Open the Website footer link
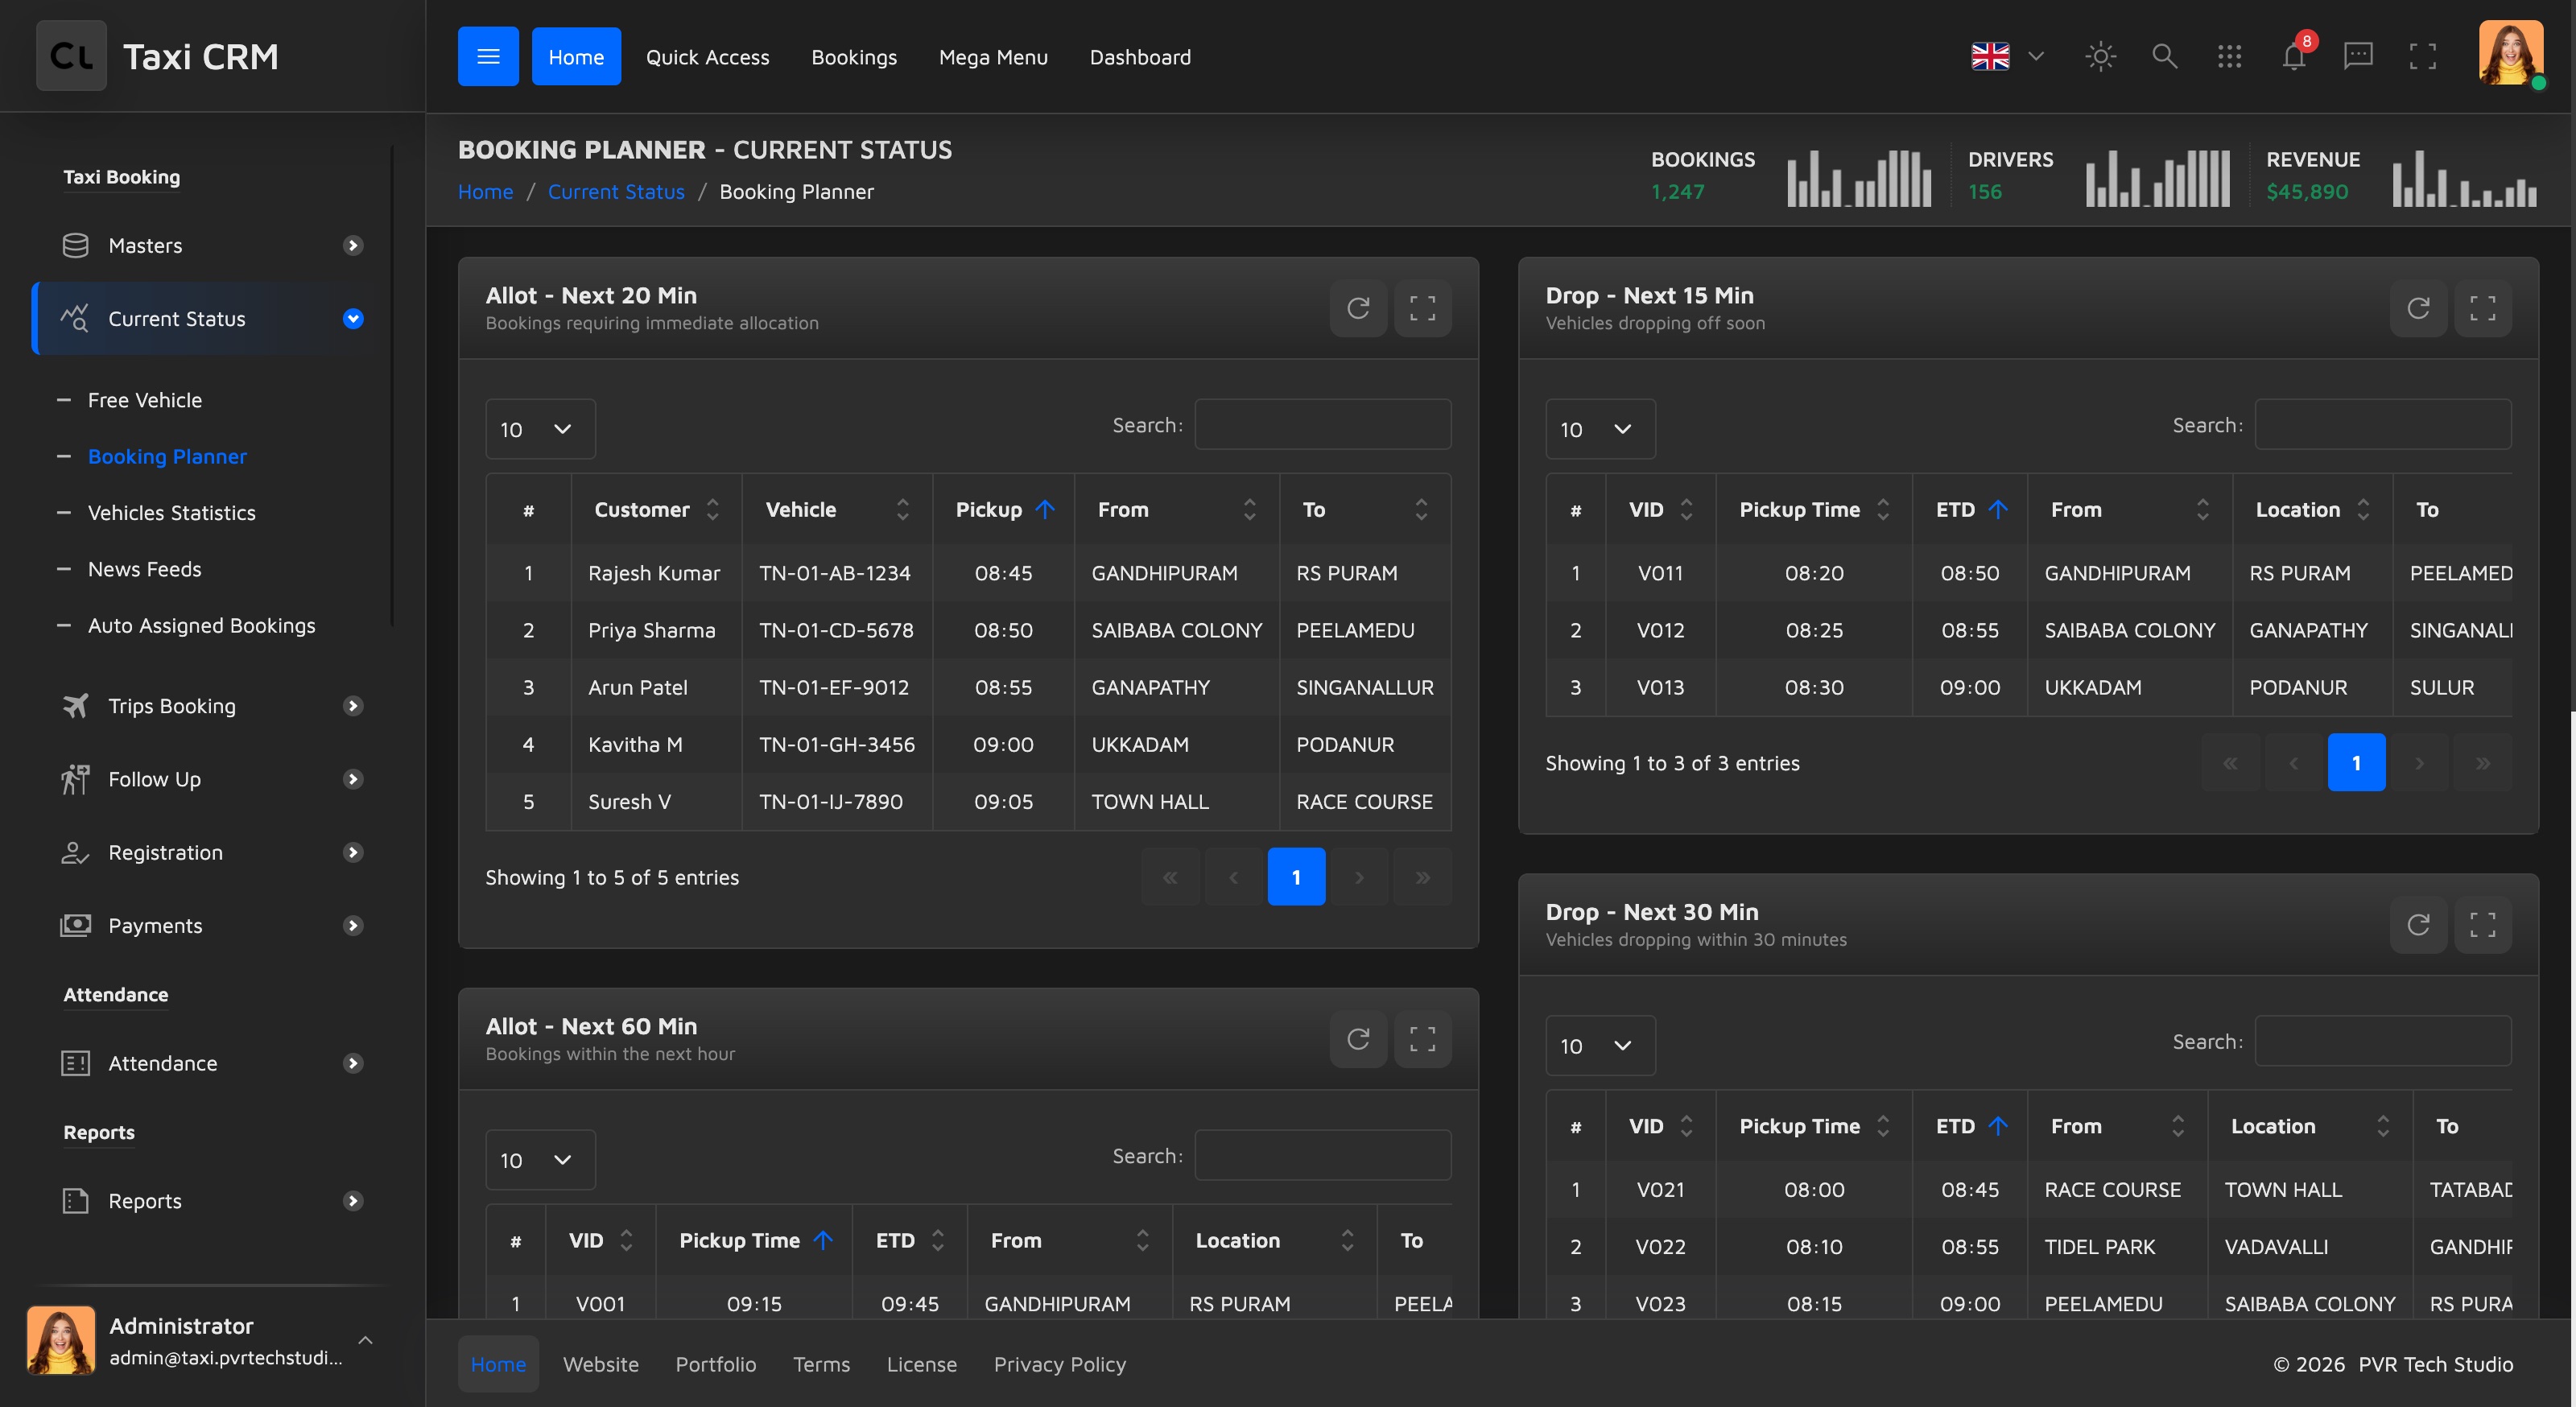 pyautogui.click(x=600, y=1364)
